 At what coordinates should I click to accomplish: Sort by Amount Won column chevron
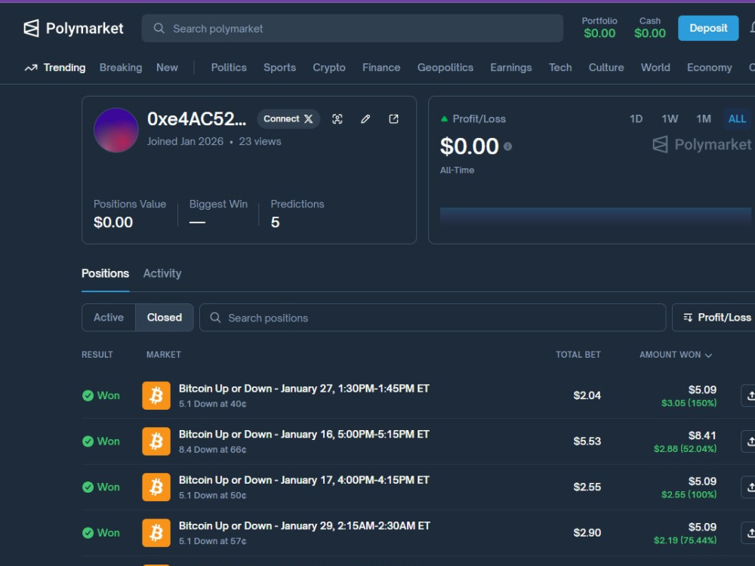708,355
